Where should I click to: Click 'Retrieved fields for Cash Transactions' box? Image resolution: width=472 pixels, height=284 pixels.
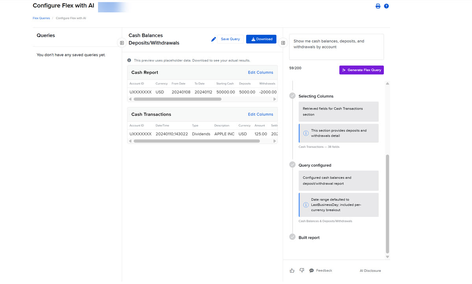coord(339,111)
